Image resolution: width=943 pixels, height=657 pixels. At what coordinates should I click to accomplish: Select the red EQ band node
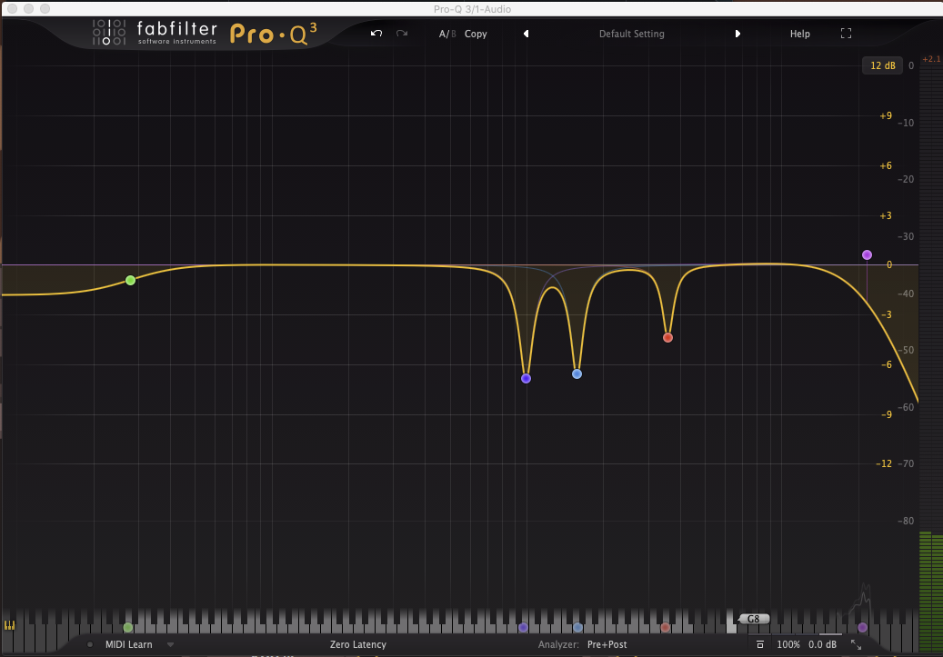click(x=667, y=337)
